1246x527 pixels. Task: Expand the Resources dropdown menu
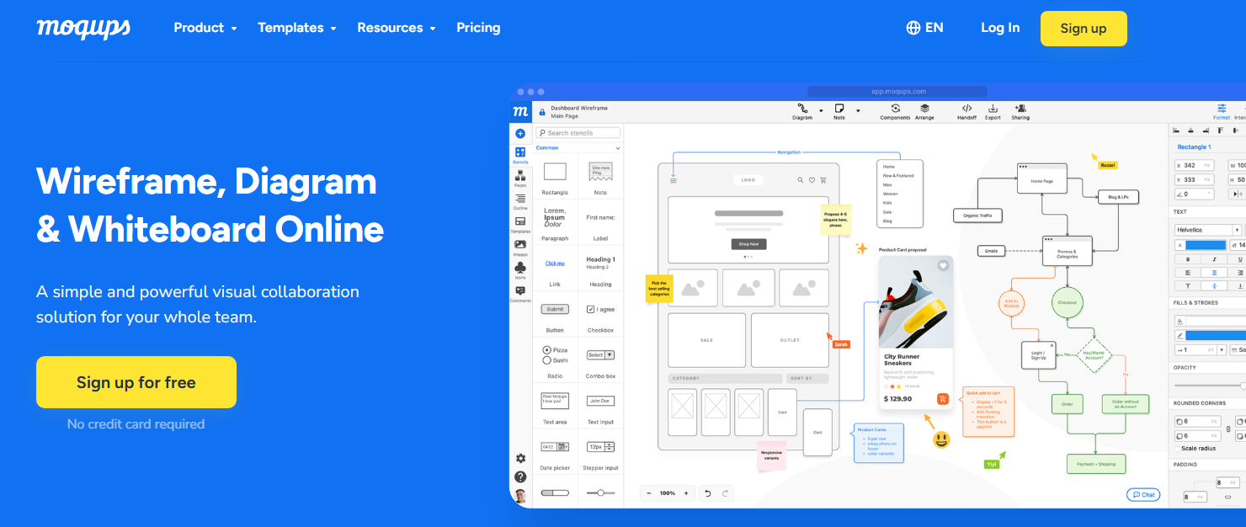point(396,28)
